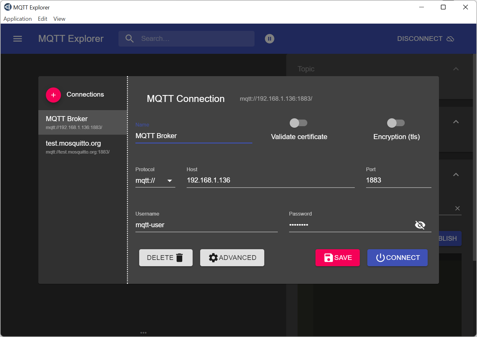477x337 pixels.
Task: Click the MQTT Connection heading
Action: (186, 99)
